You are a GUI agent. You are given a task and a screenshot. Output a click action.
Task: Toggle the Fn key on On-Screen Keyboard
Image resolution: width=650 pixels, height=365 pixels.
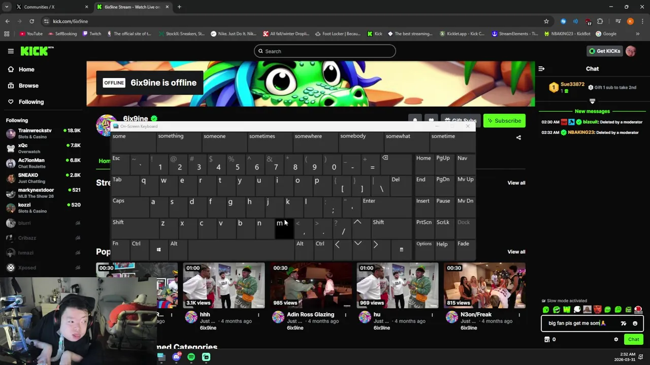tap(121, 249)
